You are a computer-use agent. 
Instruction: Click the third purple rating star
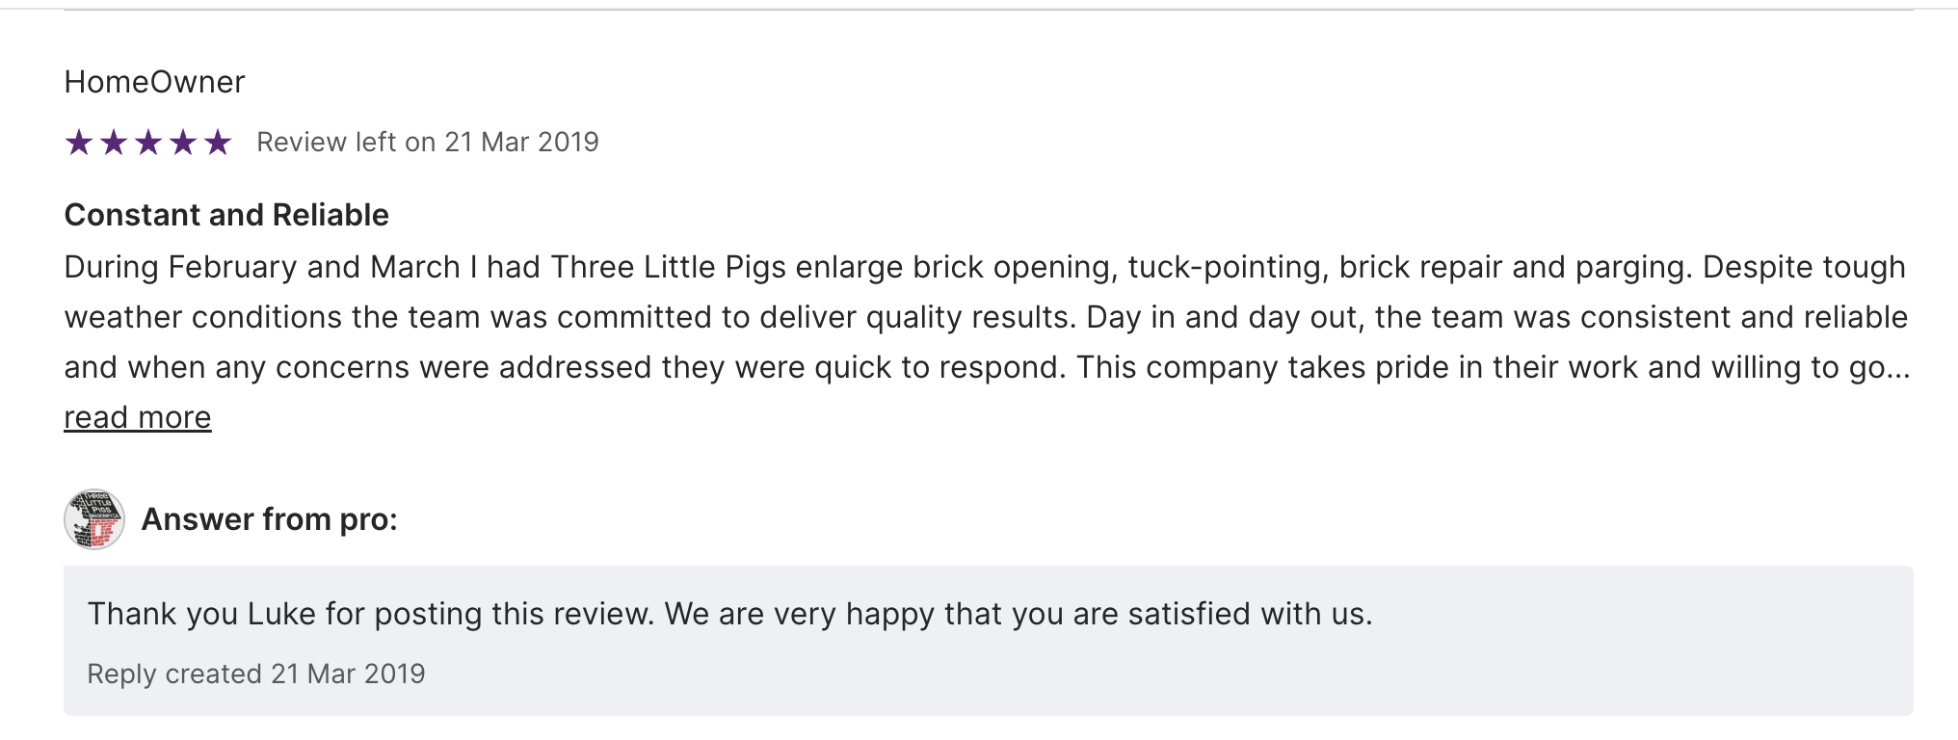148,143
